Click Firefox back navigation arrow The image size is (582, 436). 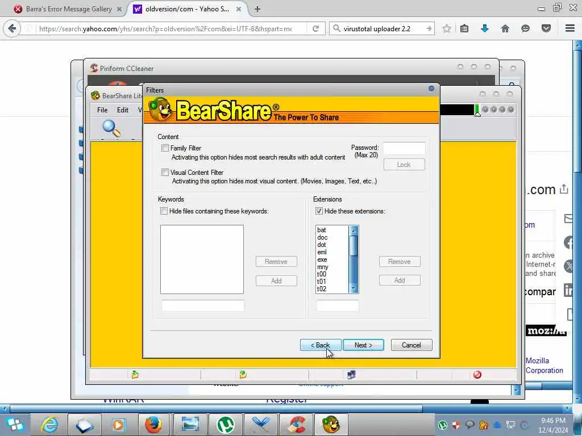tap(13, 28)
